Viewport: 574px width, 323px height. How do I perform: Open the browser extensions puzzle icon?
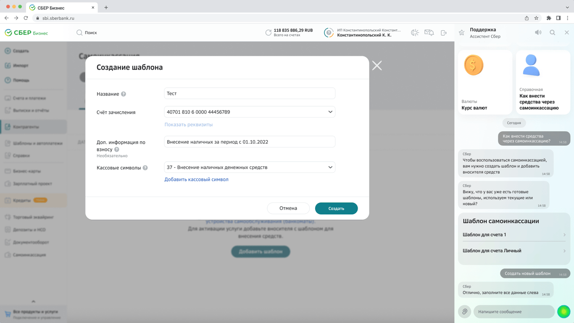click(548, 18)
